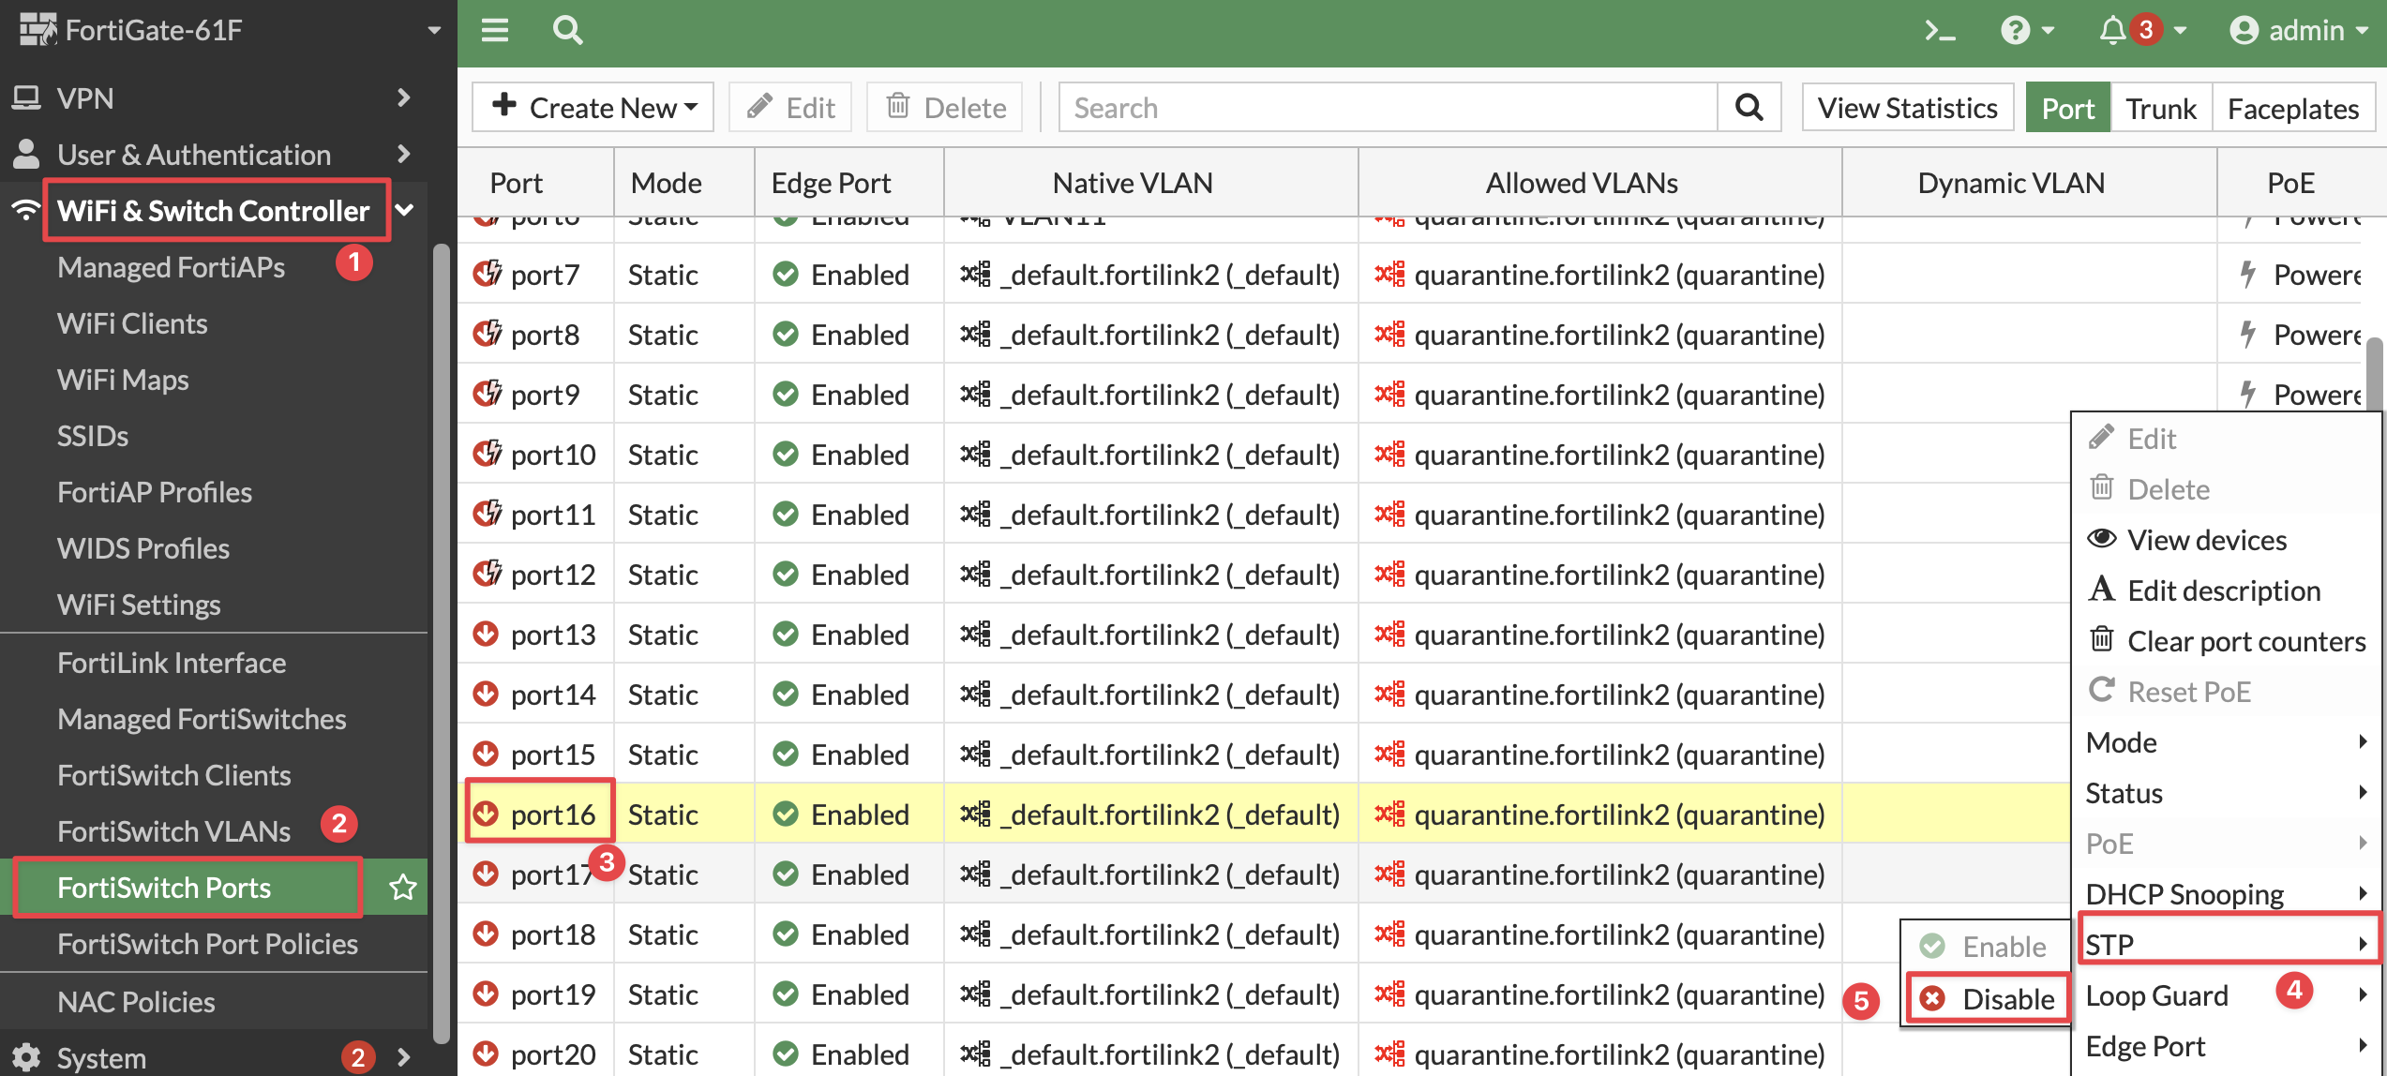Viewport: 2387px width, 1076px height.
Task: Open the Mode submenu in context menu
Action: click(2228, 742)
